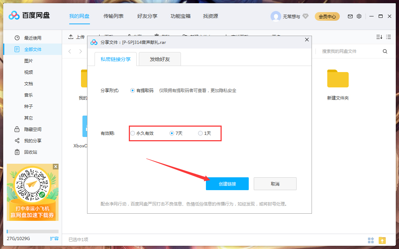Image resolution: width=399 pixels, height=249 pixels.
Task: Open the user account dropdown arrow
Action: (305, 16)
